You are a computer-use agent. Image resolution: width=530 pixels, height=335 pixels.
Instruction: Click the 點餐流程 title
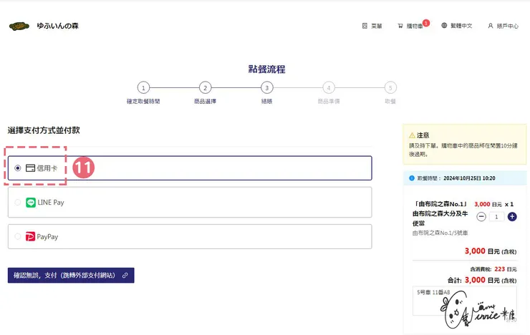266,69
